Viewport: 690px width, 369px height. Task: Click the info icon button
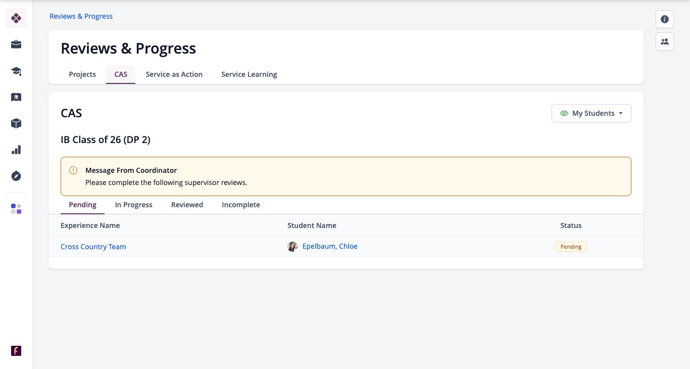(665, 19)
